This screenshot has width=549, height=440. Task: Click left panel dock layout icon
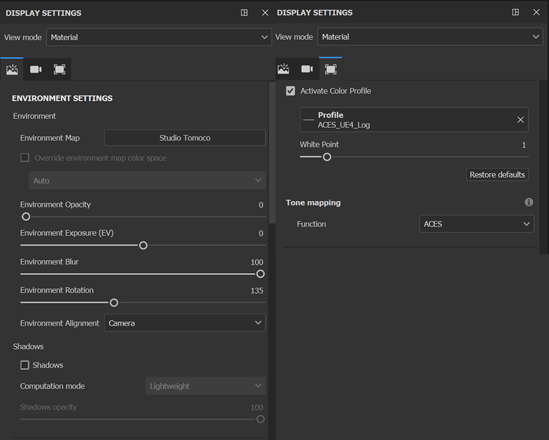(x=244, y=12)
